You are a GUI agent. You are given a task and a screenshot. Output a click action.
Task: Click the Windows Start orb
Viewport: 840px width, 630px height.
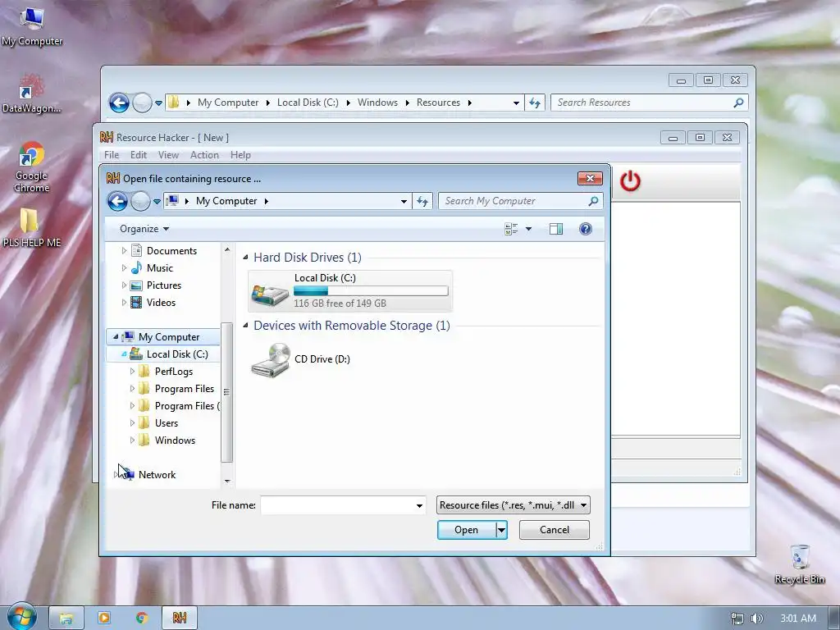pyautogui.click(x=21, y=617)
